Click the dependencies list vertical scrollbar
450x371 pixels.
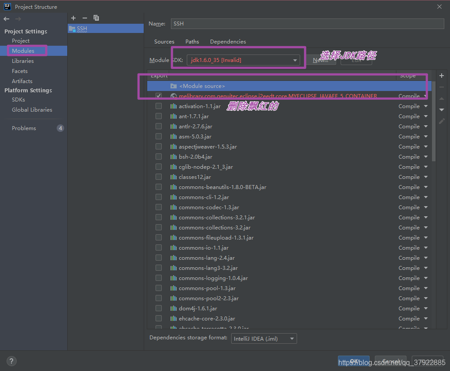[x=434, y=120]
